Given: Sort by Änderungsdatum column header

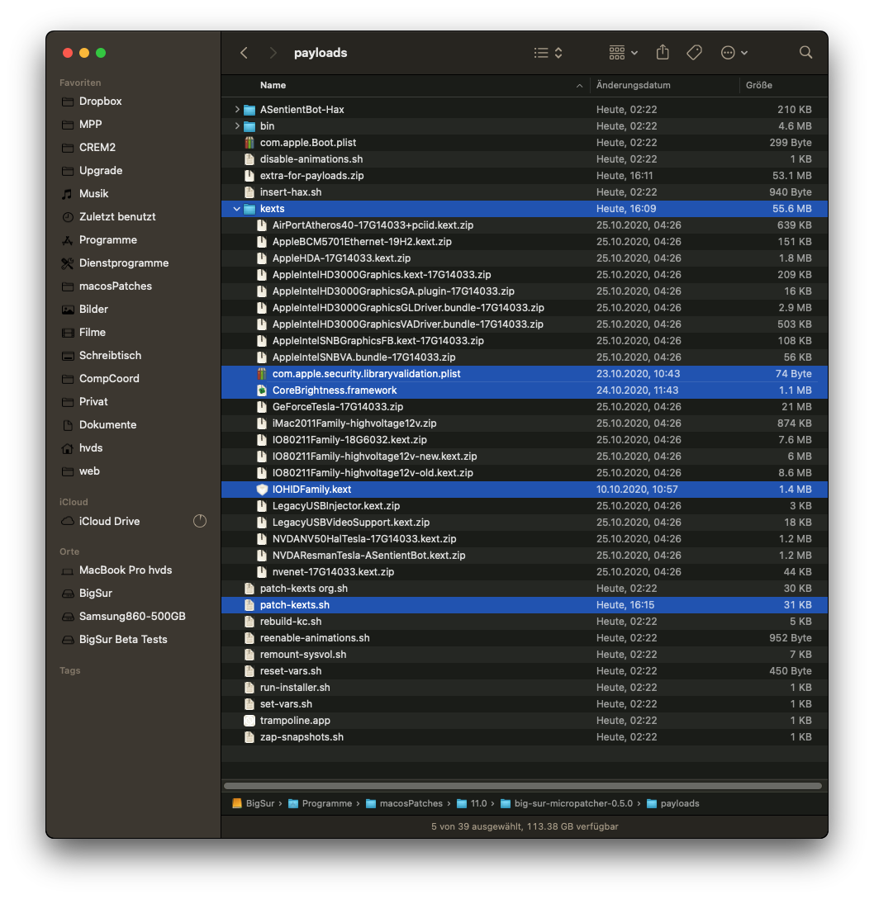Looking at the screenshot, I should pyautogui.click(x=633, y=85).
